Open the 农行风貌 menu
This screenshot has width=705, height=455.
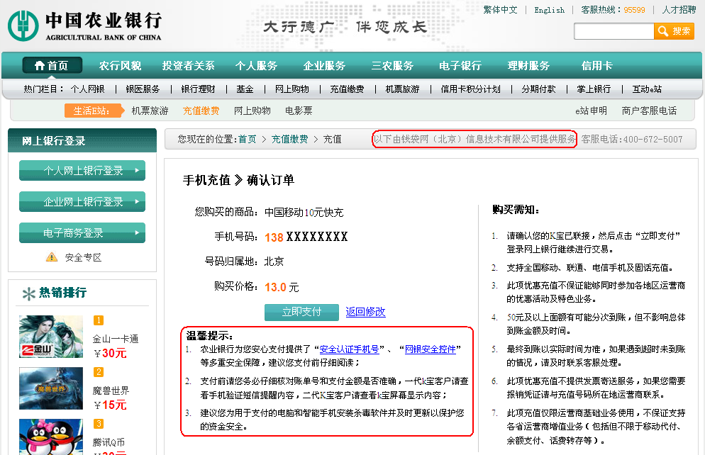(120, 66)
